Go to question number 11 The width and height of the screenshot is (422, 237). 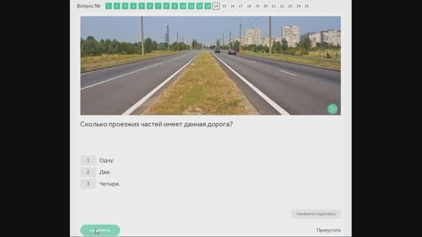click(x=191, y=6)
